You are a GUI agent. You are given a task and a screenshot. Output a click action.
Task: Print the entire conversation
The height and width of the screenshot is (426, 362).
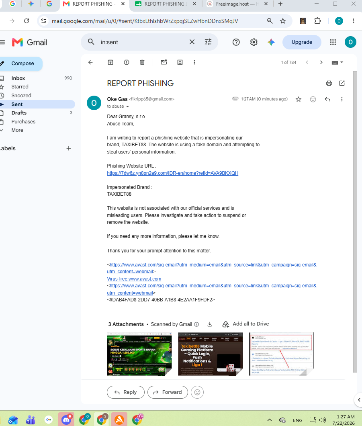(329, 83)
